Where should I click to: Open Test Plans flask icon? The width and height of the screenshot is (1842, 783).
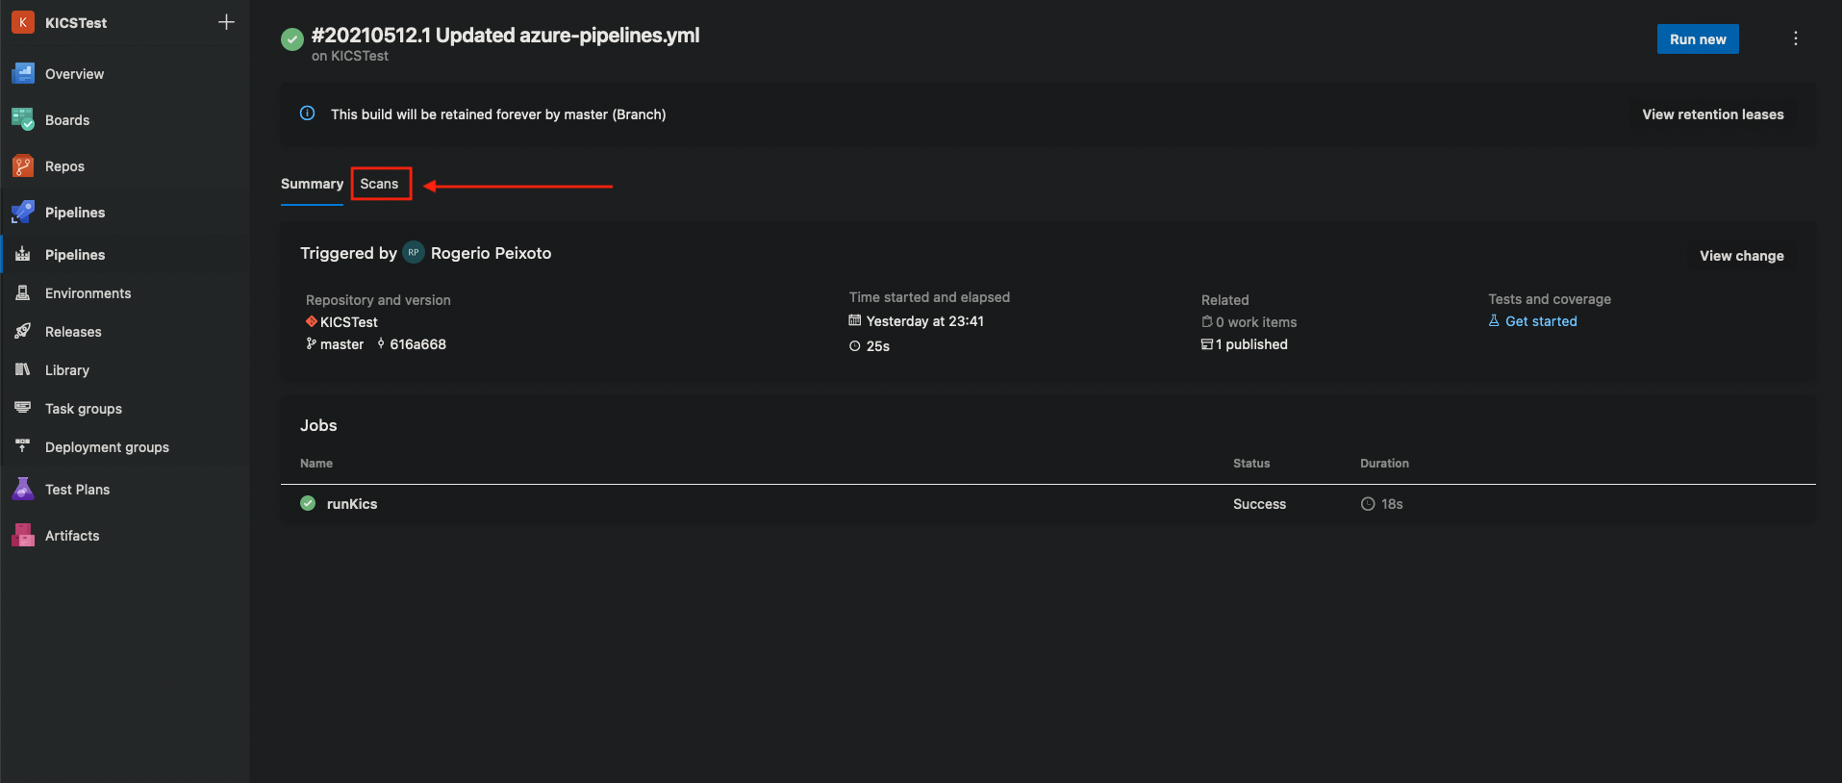tap(23, 490)
